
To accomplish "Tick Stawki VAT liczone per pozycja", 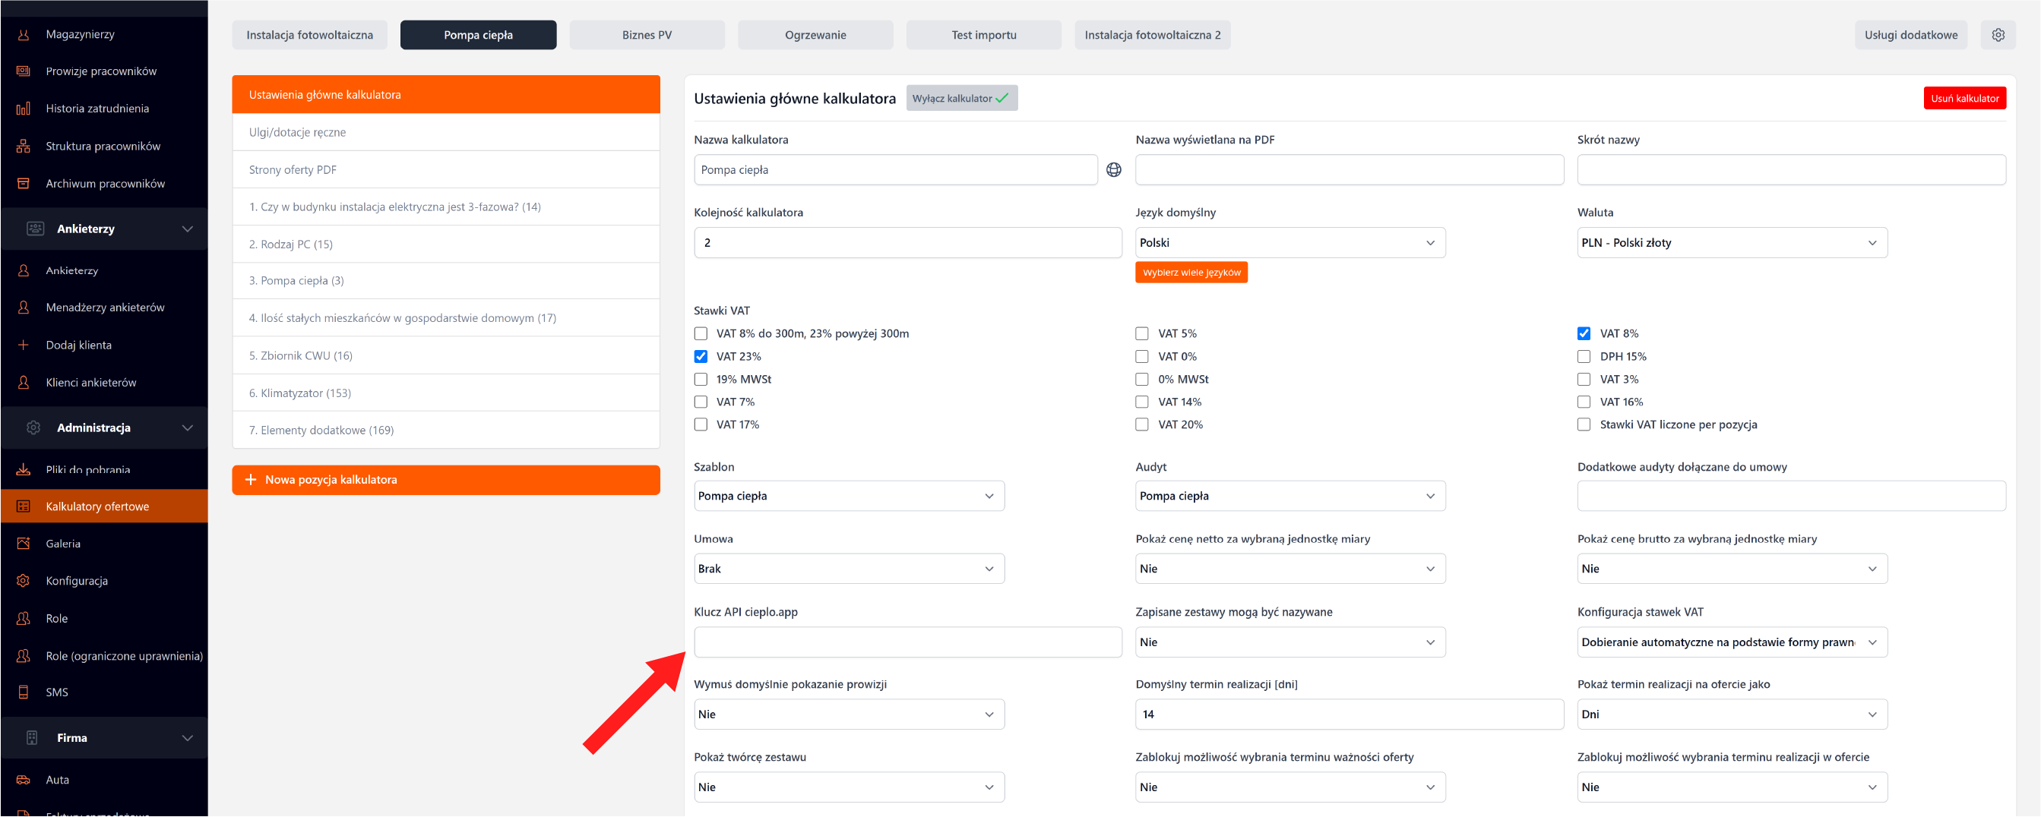I will (1583, 424).
